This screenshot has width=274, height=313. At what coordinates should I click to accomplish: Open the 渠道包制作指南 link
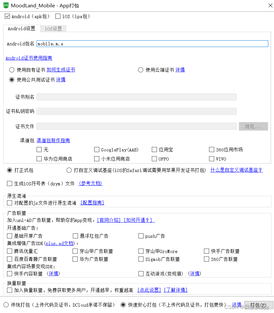coord(53,140)
